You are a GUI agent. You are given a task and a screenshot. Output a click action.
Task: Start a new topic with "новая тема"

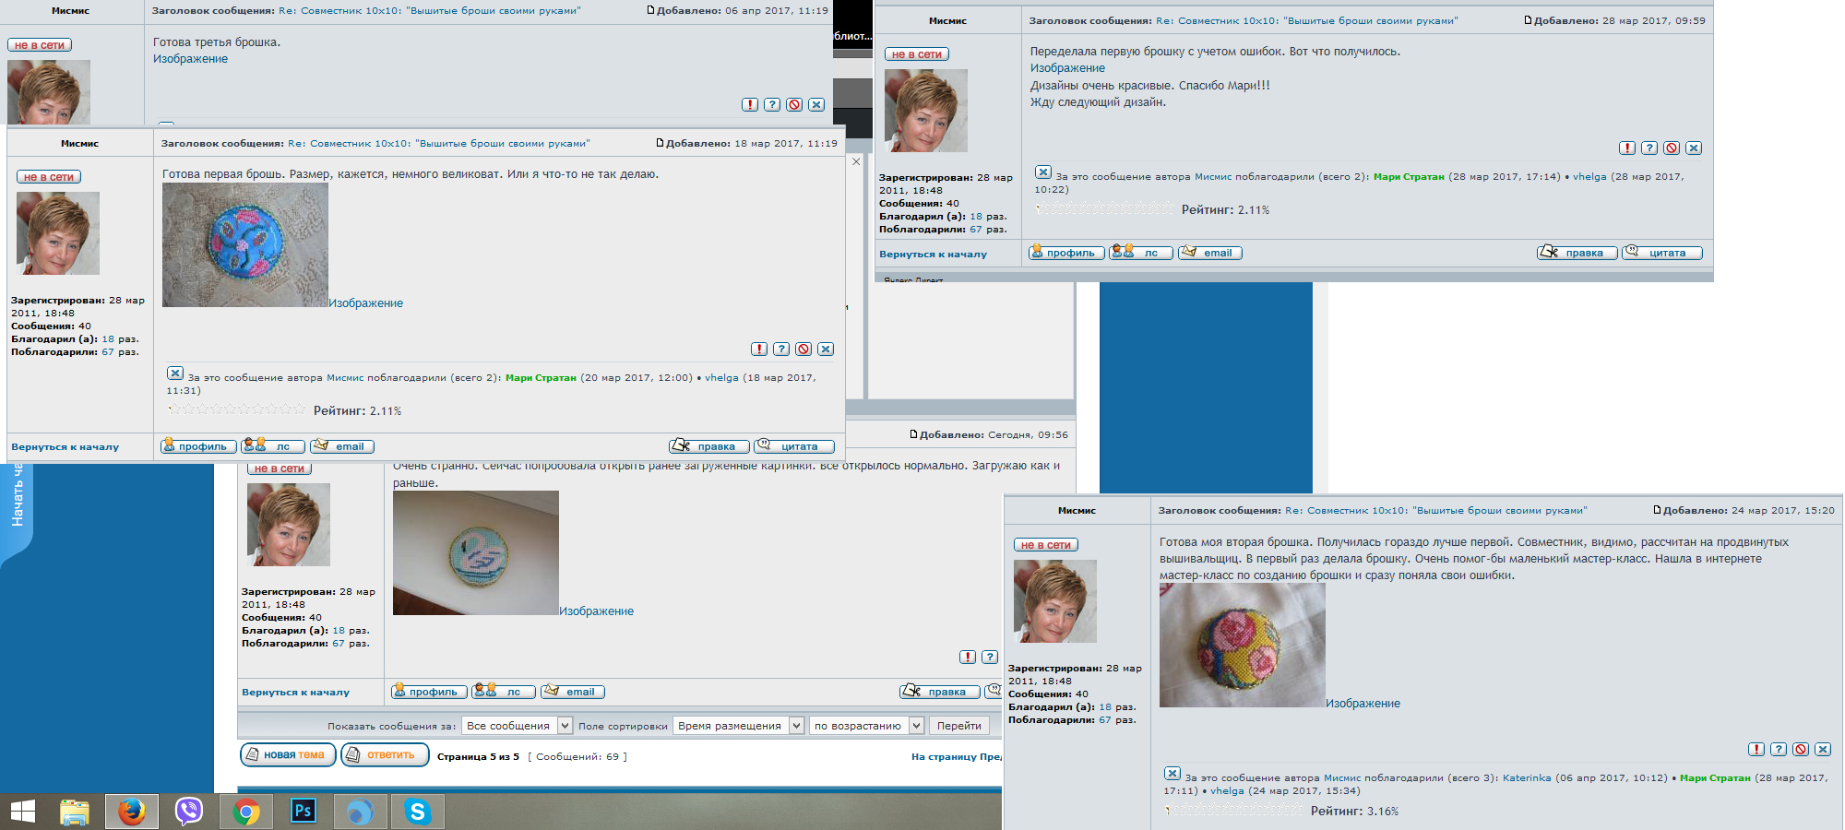(288, 755)
